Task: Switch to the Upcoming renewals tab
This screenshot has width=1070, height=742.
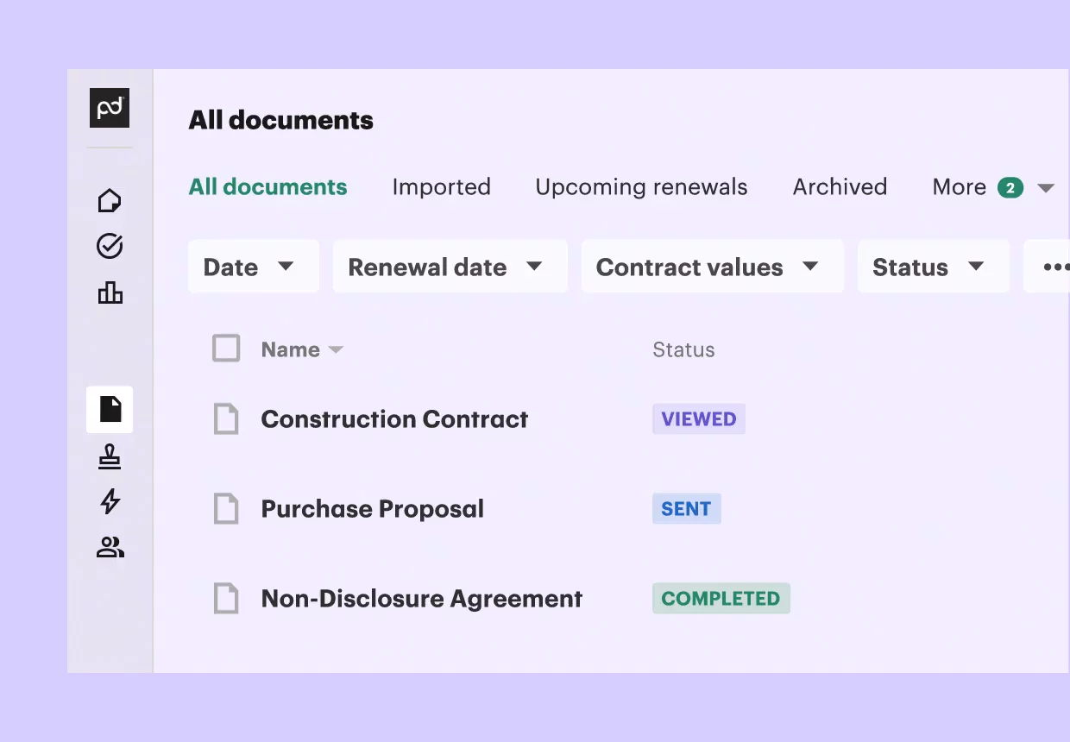Action: click(641, 187)
